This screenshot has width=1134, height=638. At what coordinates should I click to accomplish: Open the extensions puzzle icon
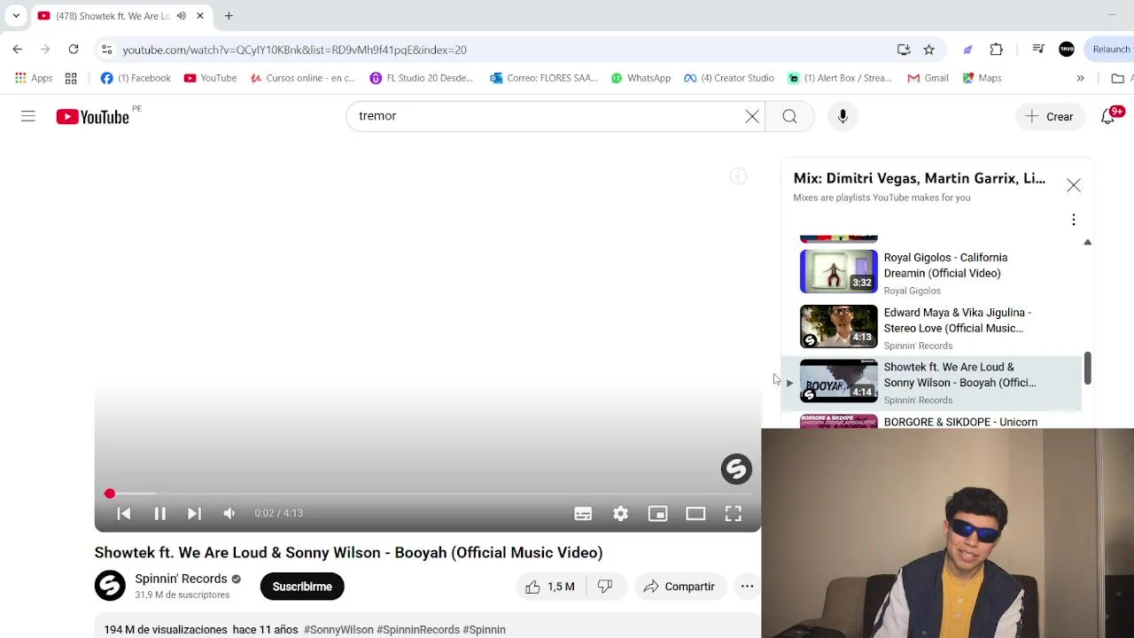[x=997, y=50]
